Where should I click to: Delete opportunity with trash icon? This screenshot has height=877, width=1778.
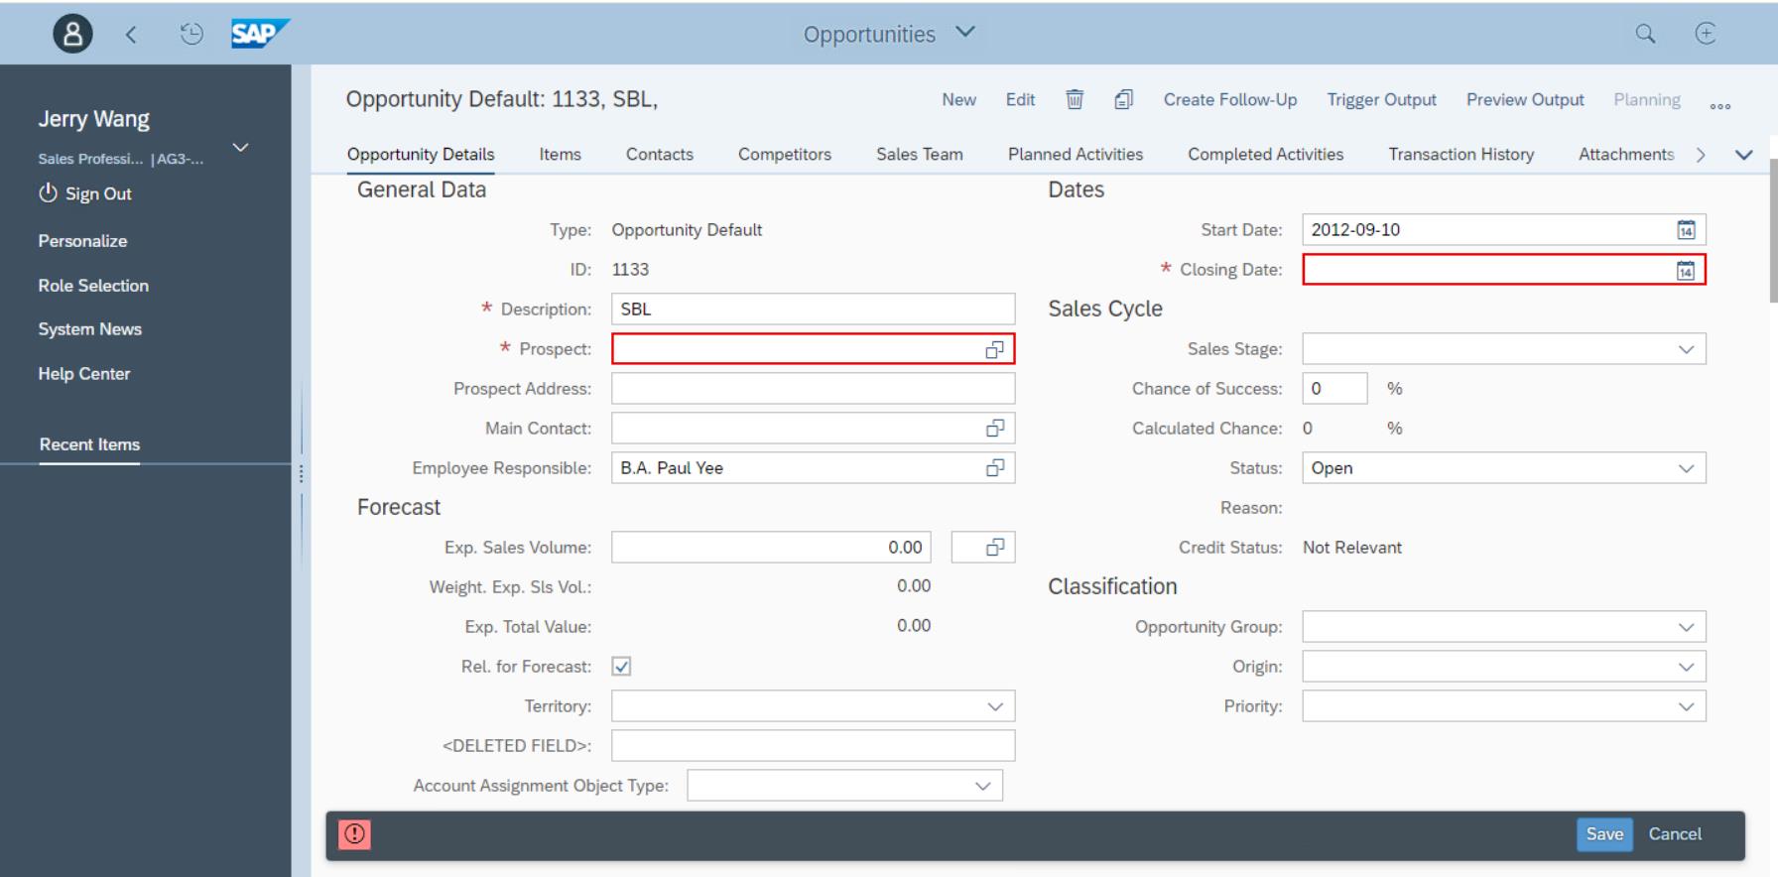(1075, 99)
